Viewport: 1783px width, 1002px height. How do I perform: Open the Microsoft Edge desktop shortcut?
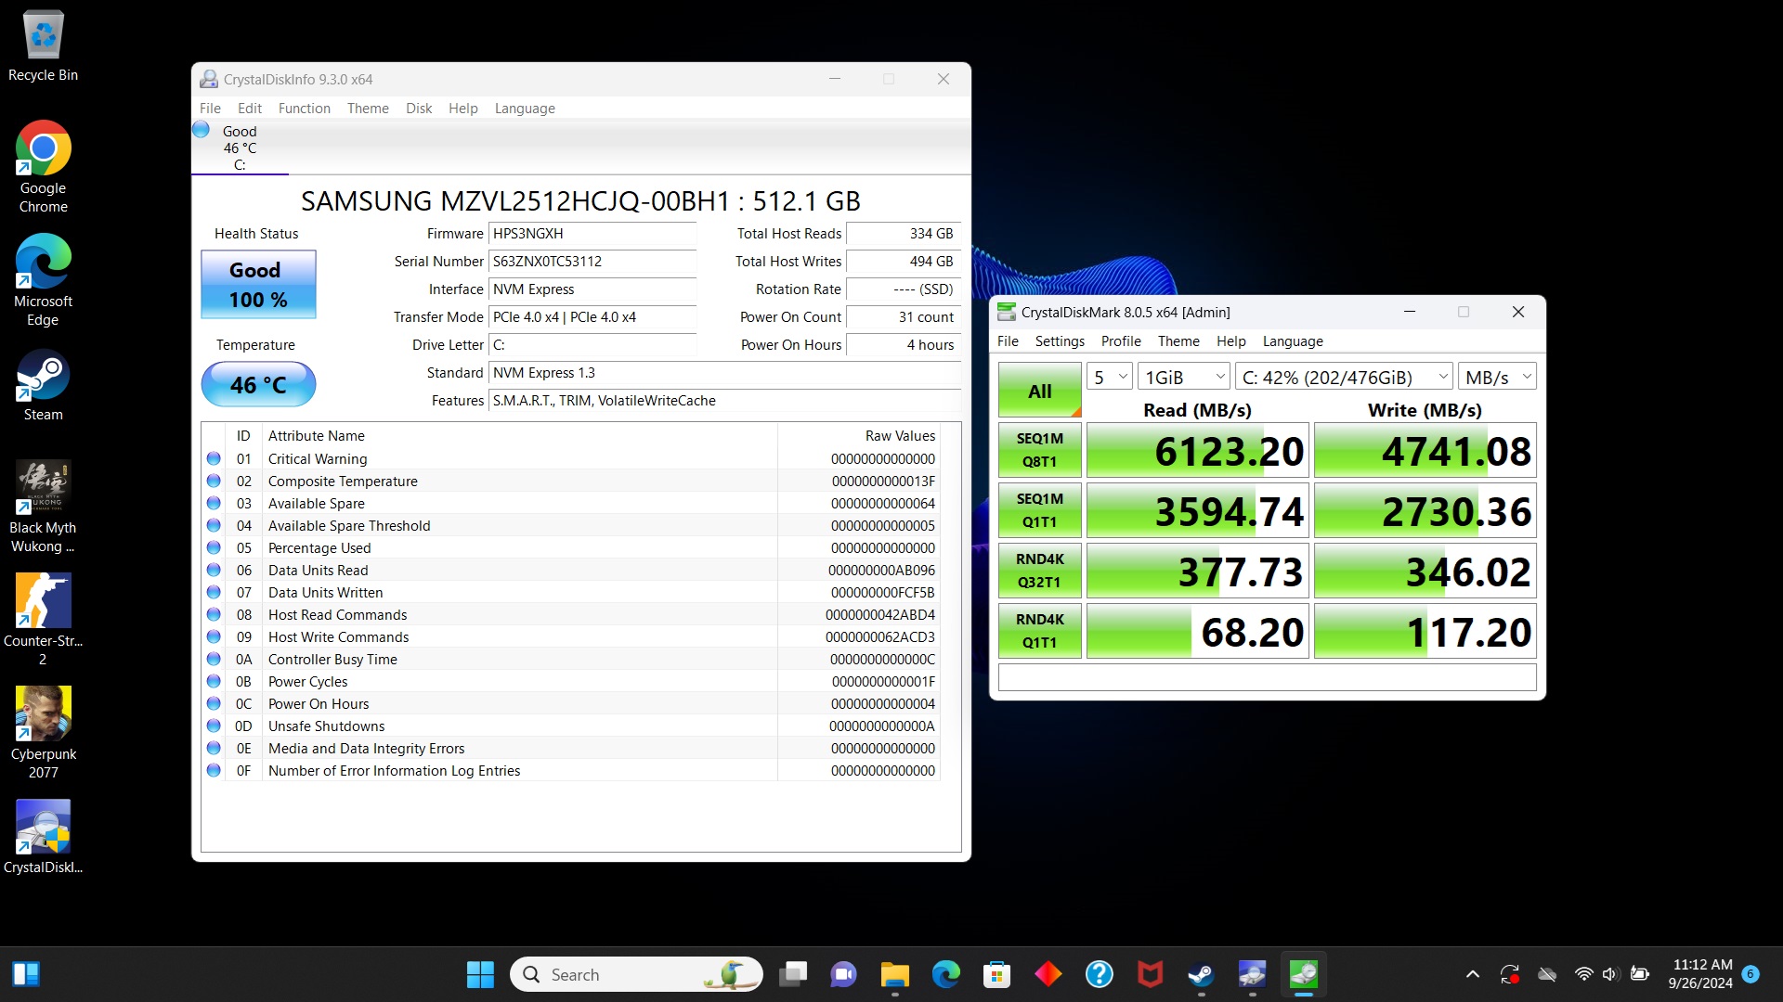pyautogui.click(x=43, y=280)
